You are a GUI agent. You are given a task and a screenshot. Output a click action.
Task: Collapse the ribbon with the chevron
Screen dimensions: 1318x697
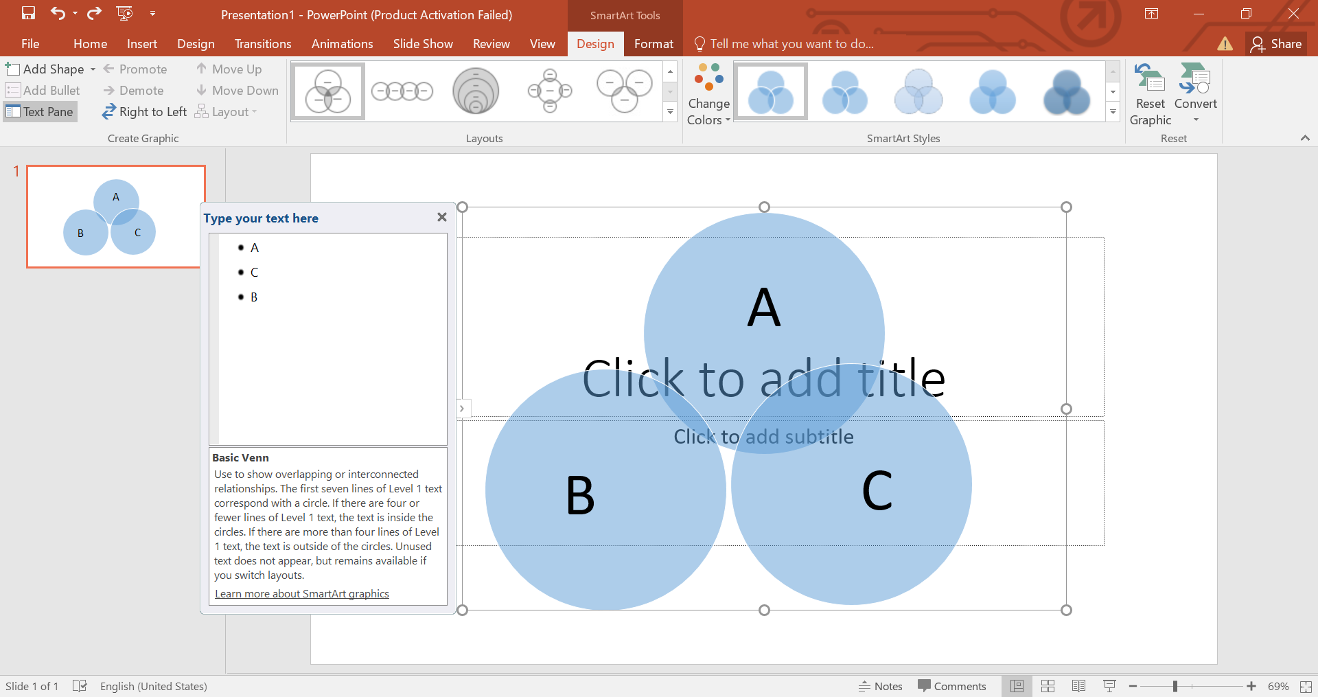1305,138
